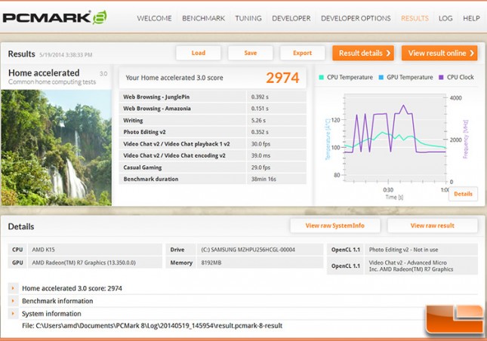This screenshot has height=341, width=487.
Task: Click the GPU Temperature legend swatch
Action: click(381, 77)
